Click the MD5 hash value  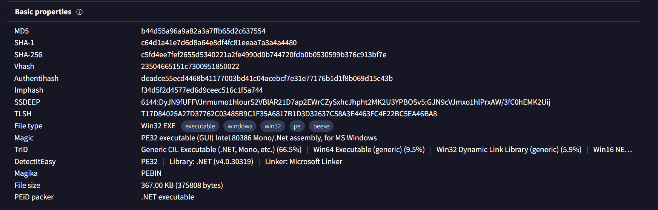(x=203, y=31)
